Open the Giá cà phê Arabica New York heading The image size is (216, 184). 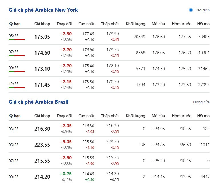43,10
